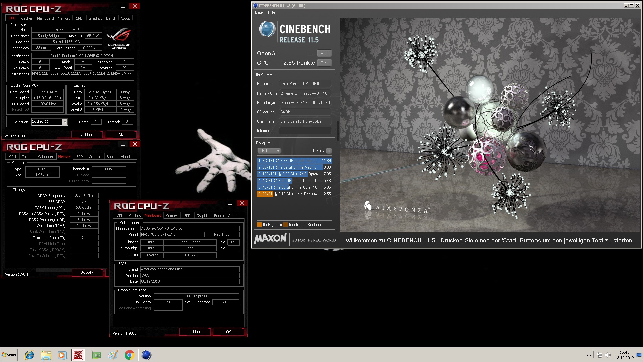Image resolution: width=643 pixels, height=362 pixels.
Task: Select ranking row 4 Intel Core i7 5.48
Action: click(x=294, y=181)
